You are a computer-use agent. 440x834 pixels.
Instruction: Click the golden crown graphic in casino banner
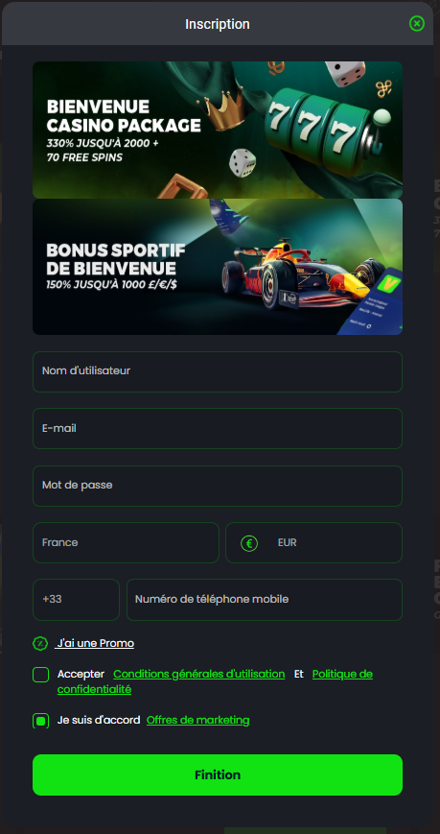pyautogui.click(x=221, y=110)
